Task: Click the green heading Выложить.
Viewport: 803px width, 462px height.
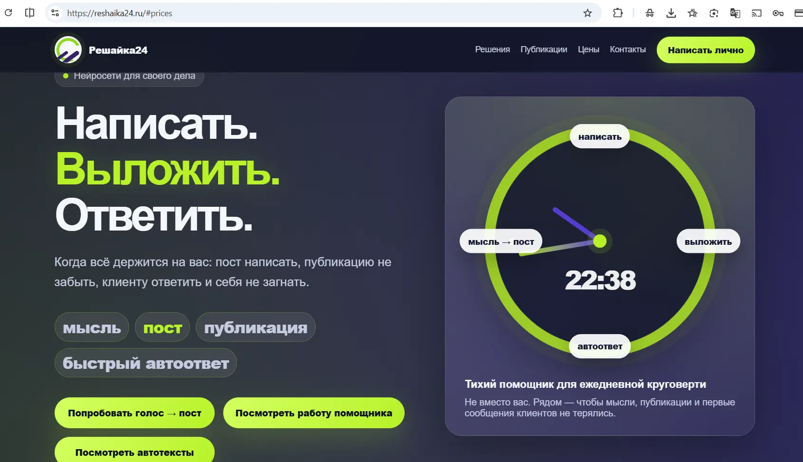Action: click(x=168, y=170)
